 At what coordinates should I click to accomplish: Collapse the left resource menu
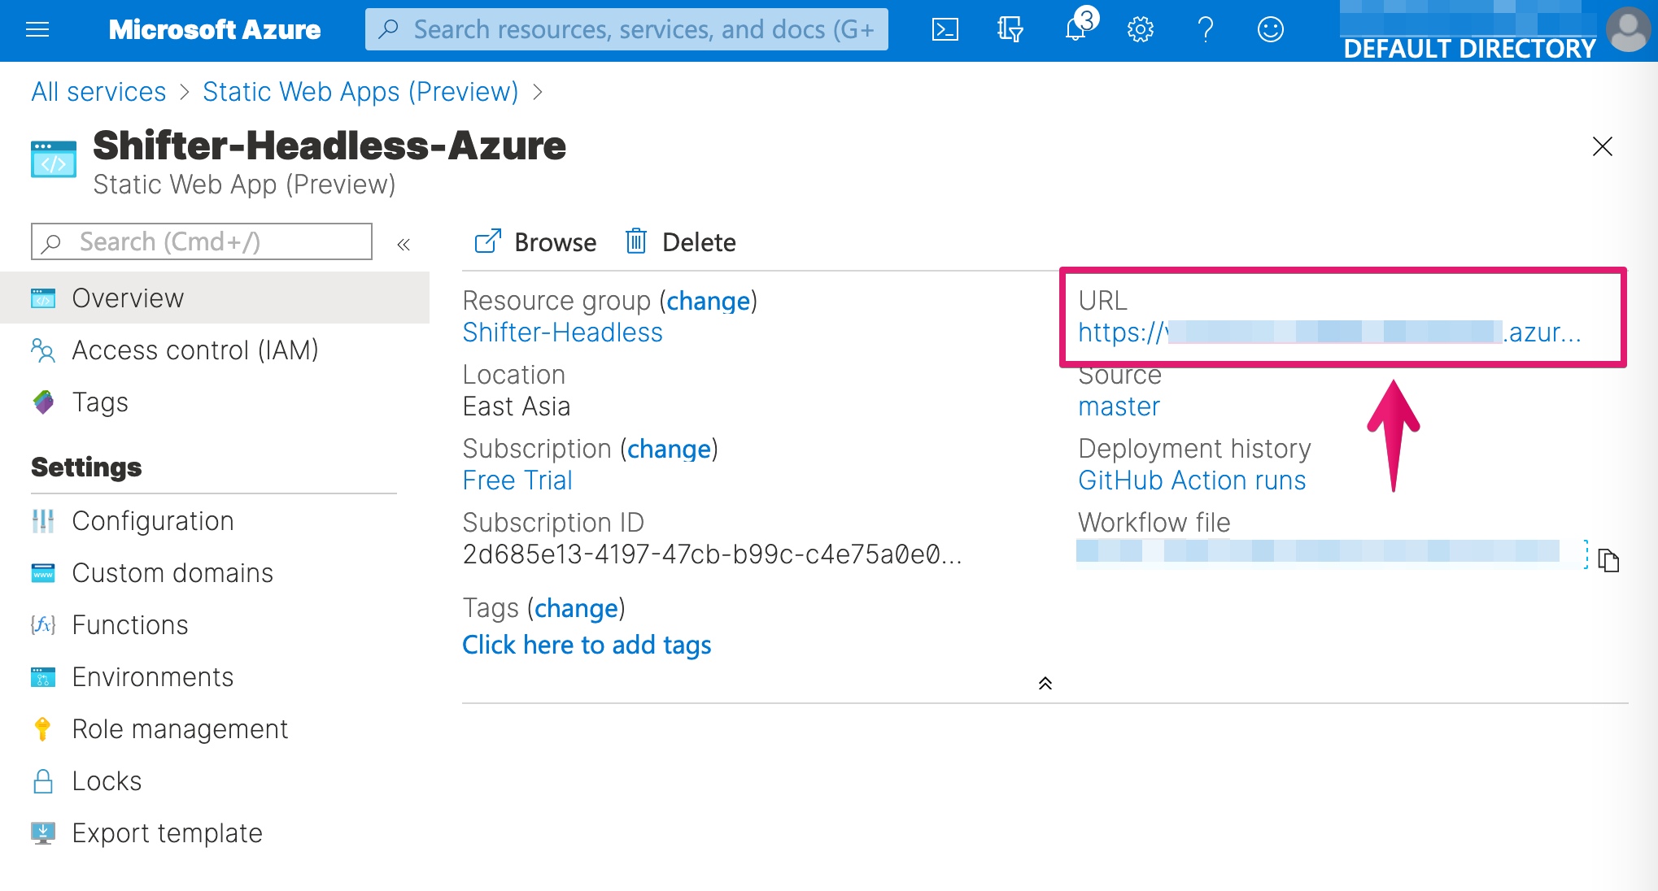point(404,243)
